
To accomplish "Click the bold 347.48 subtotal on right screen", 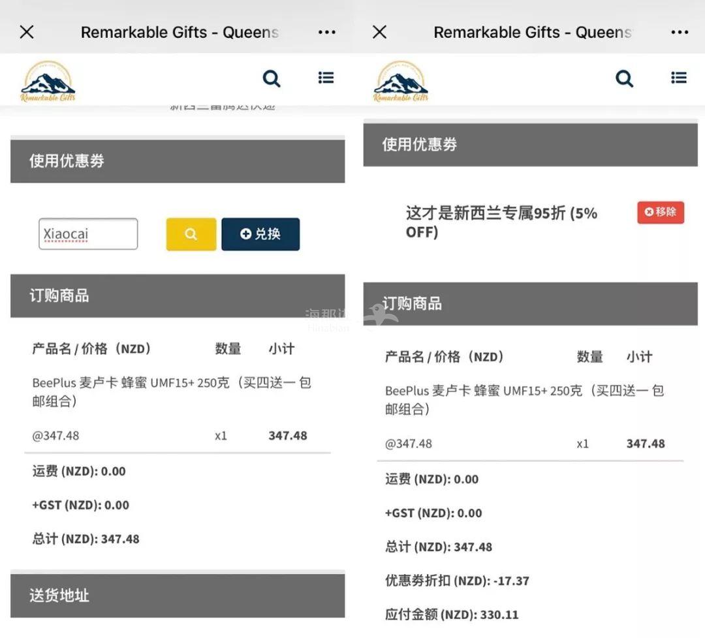I will 646,444.
